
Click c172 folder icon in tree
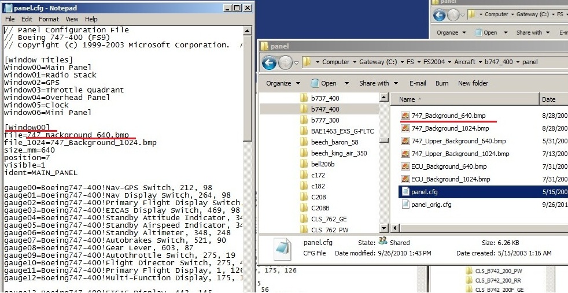coord(304,175)
